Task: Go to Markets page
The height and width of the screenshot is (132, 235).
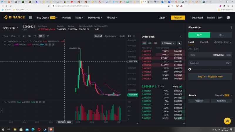Action: [67, 18]
